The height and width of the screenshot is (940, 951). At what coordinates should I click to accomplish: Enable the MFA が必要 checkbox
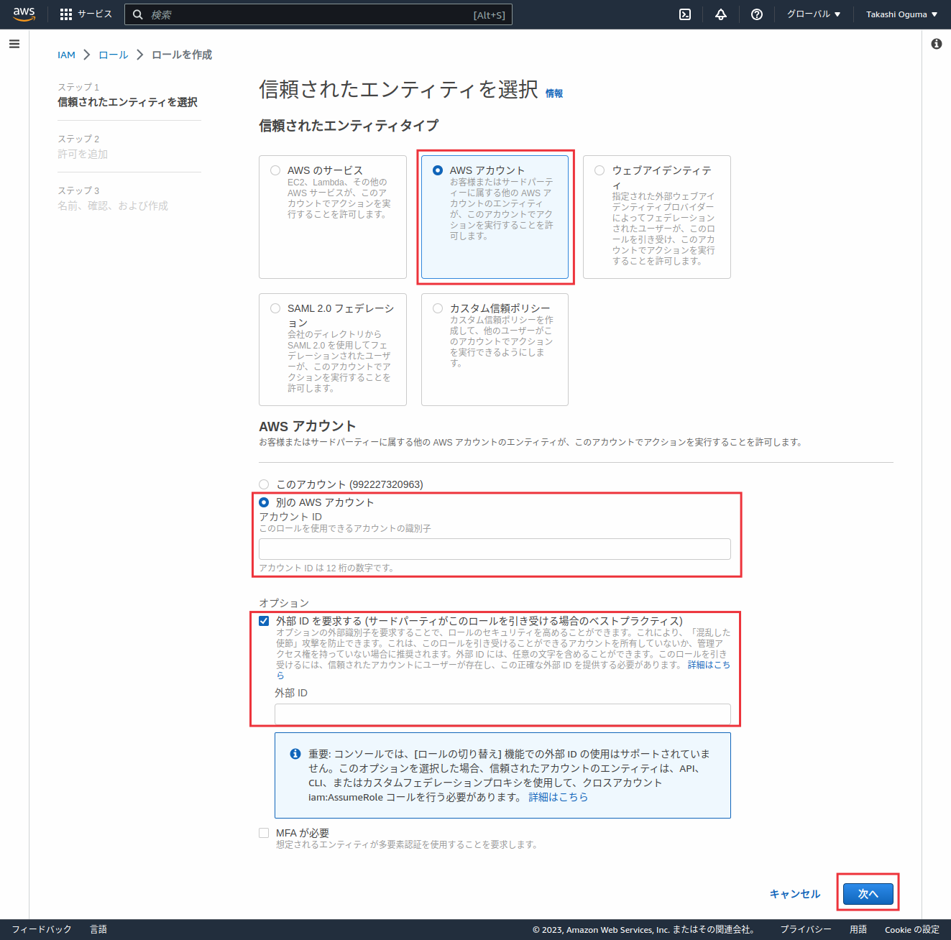(x=264, y=833)
